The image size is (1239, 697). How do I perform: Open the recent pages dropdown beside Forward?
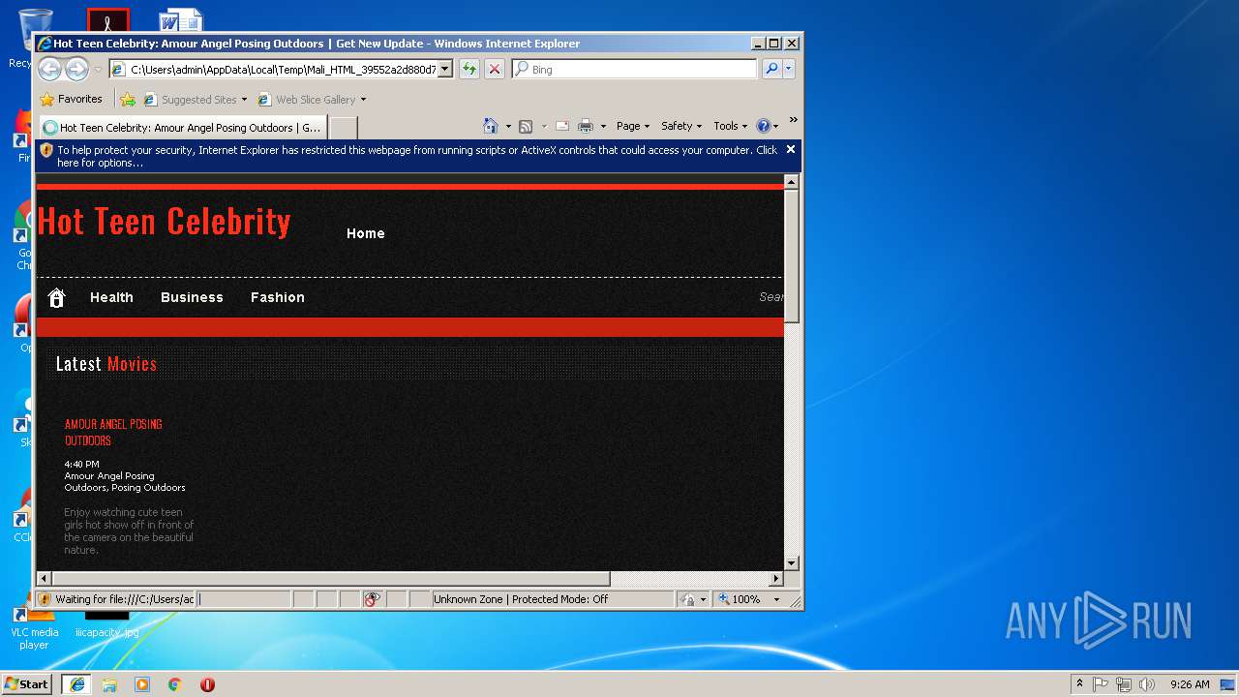(x=98, y=70)
